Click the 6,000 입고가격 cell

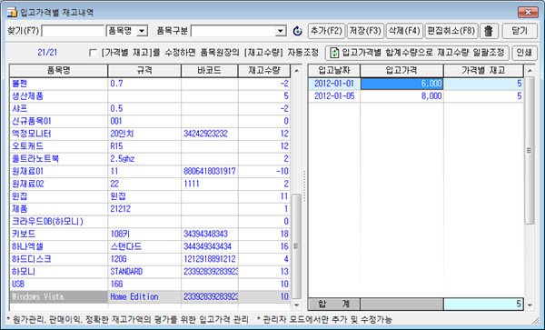point(401,84)
